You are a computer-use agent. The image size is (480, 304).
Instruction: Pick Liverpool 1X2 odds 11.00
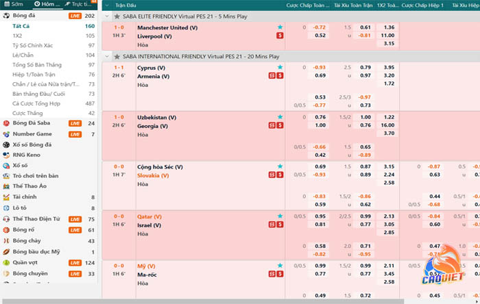tap(387, 36)
